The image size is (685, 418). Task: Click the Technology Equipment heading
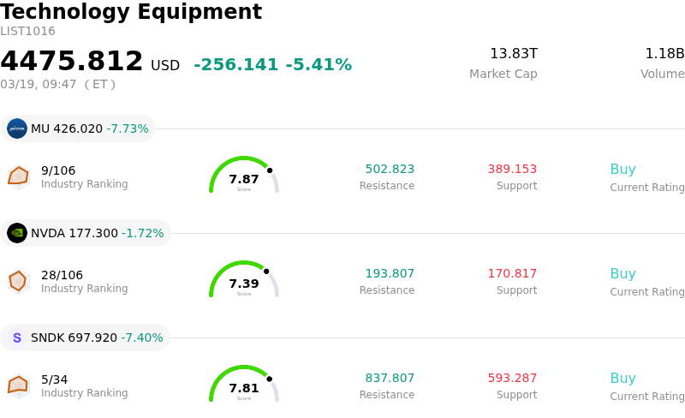[131, 12]
